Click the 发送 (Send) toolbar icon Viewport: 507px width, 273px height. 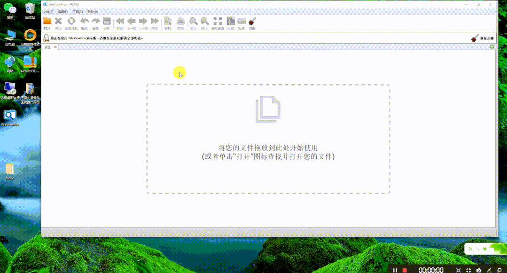pyautogui.click(x=242, y=22)
